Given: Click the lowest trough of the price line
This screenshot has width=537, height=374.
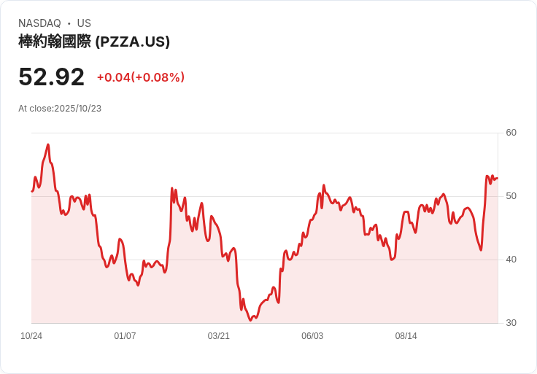Looking at the screenshot, I should (x=250, y=320).
